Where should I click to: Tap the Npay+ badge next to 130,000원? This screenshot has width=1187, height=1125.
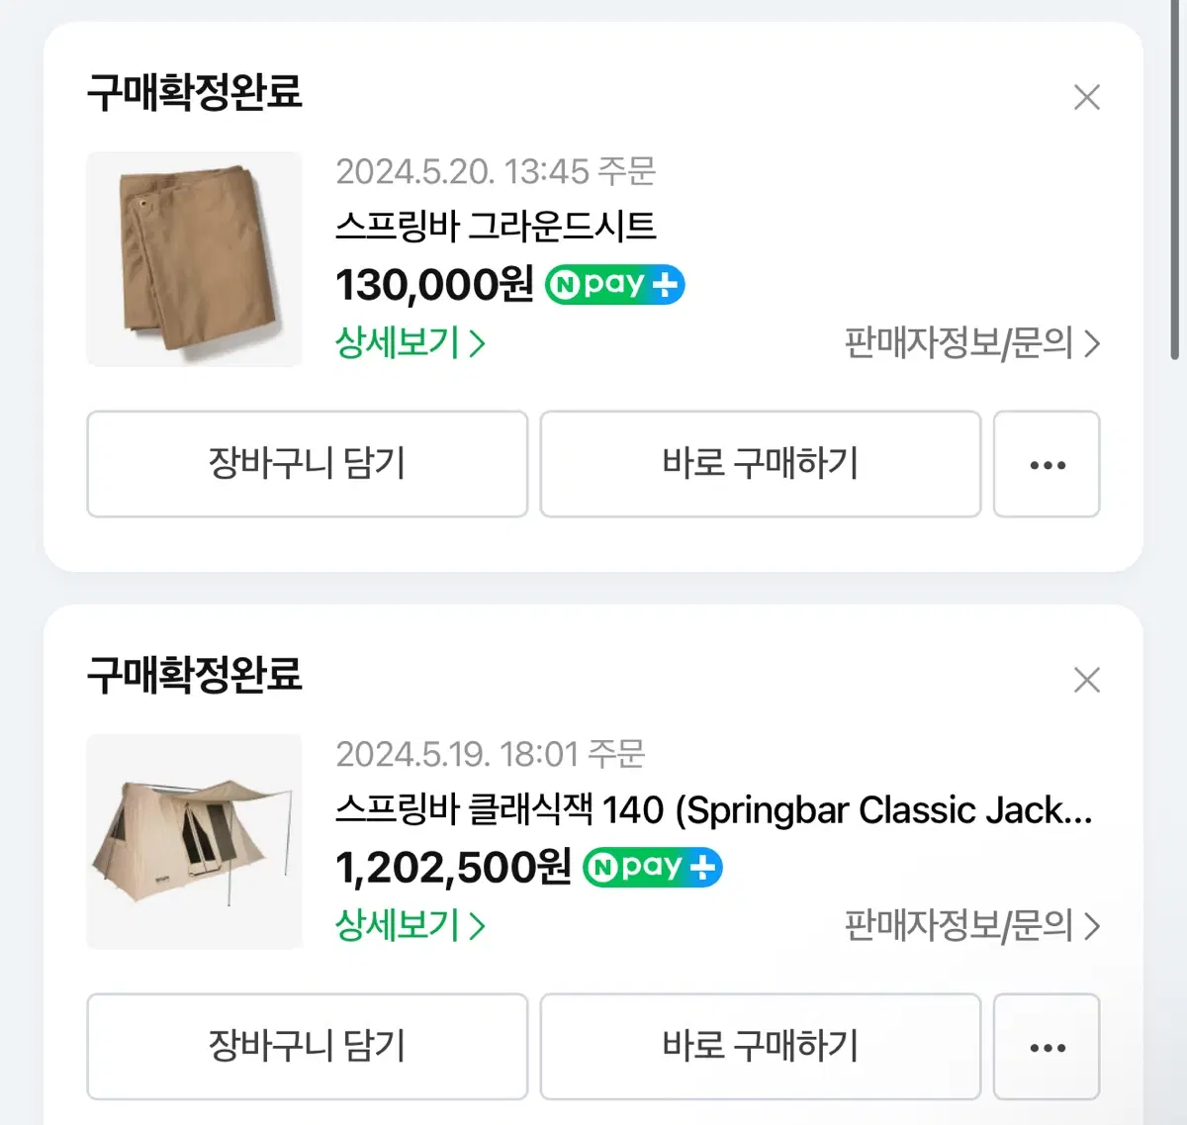tap(614, 285)
